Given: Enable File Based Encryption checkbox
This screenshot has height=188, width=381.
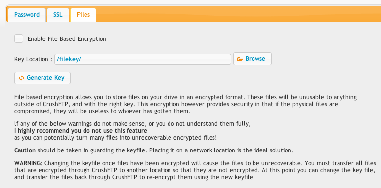Looking at the screenshot, I should tap(19, 38).
